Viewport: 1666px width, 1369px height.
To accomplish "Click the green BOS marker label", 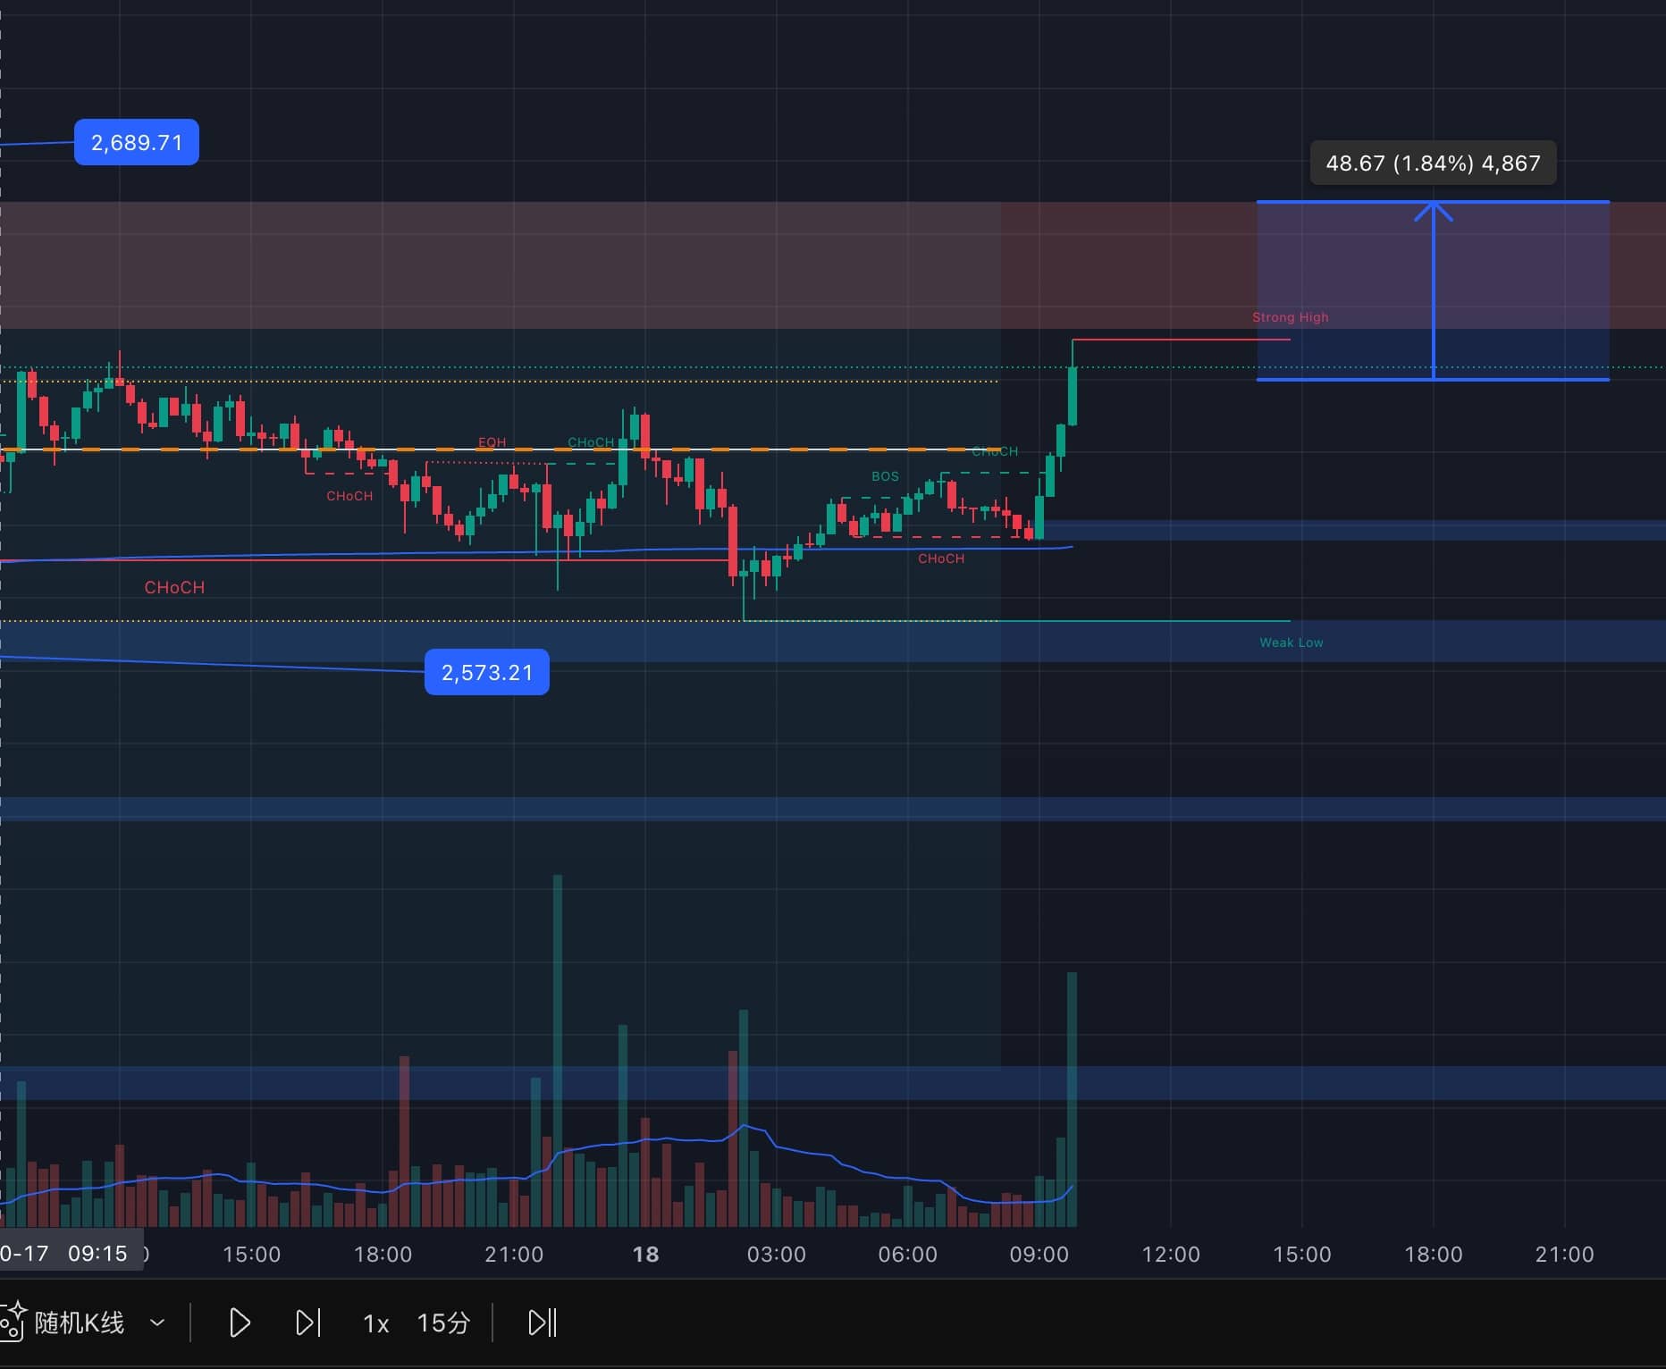I will point(885,476).
